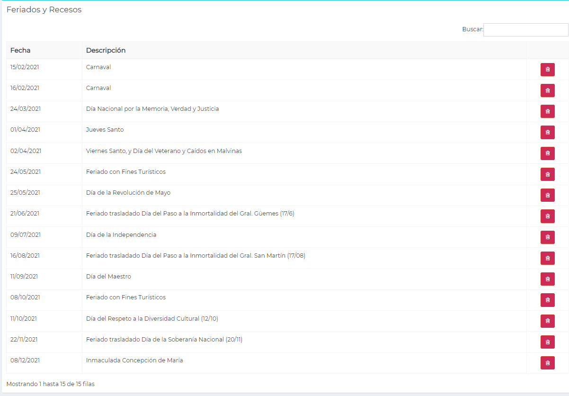Viewport: 569px width, 396px height.
Task: Delete the 24/05/2021 Feriado con Fines Turísticos
Action: (547, 174)
